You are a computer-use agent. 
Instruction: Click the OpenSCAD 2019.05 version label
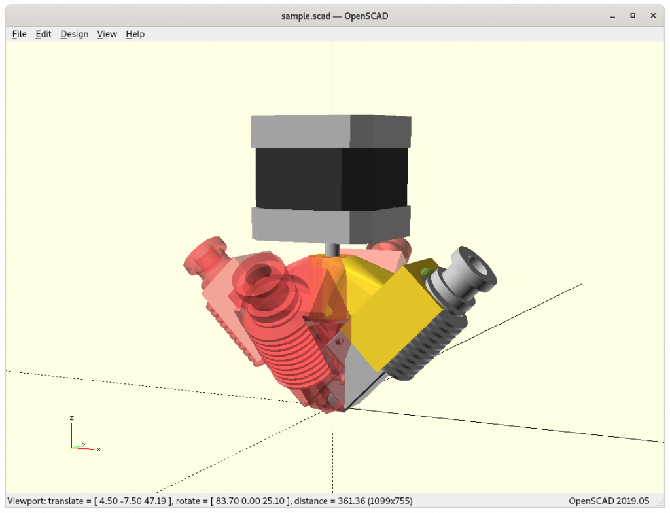[608, 501]
